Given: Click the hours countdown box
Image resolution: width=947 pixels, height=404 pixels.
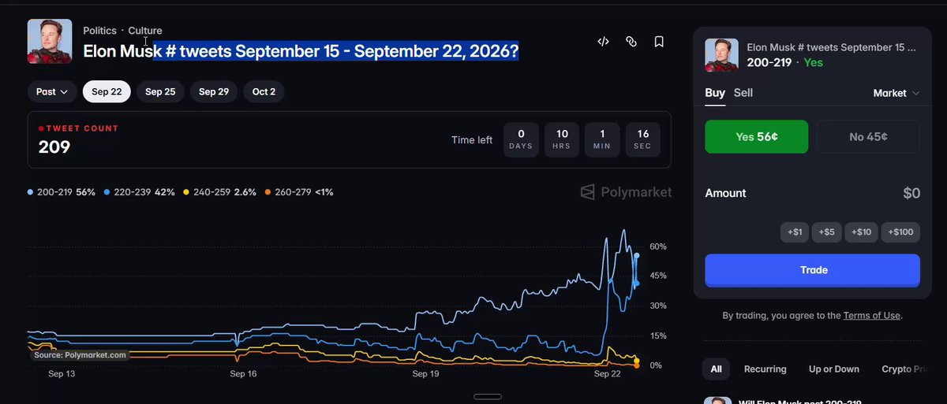Looking at the screenshot, I should pos(562,139).
